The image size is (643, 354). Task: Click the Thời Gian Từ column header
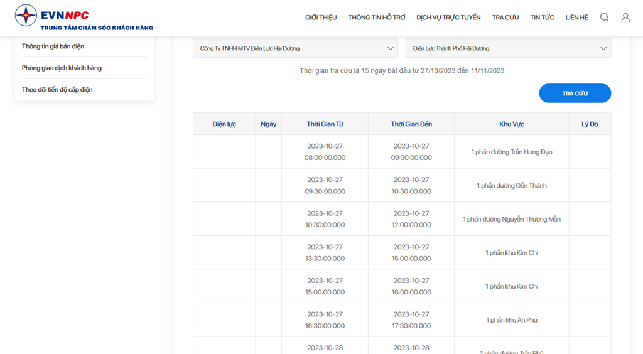tap(325, 124)
